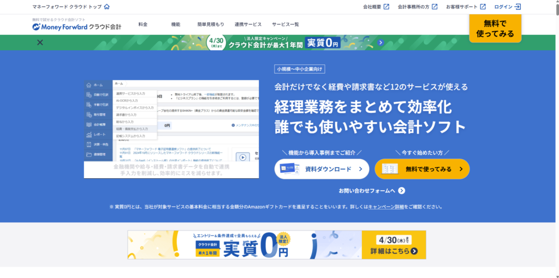Viewport: 559px width, 278px height.
Task: Open the 連携サービス navigation item
Action: pyautogui.click(x=248, y=25)
